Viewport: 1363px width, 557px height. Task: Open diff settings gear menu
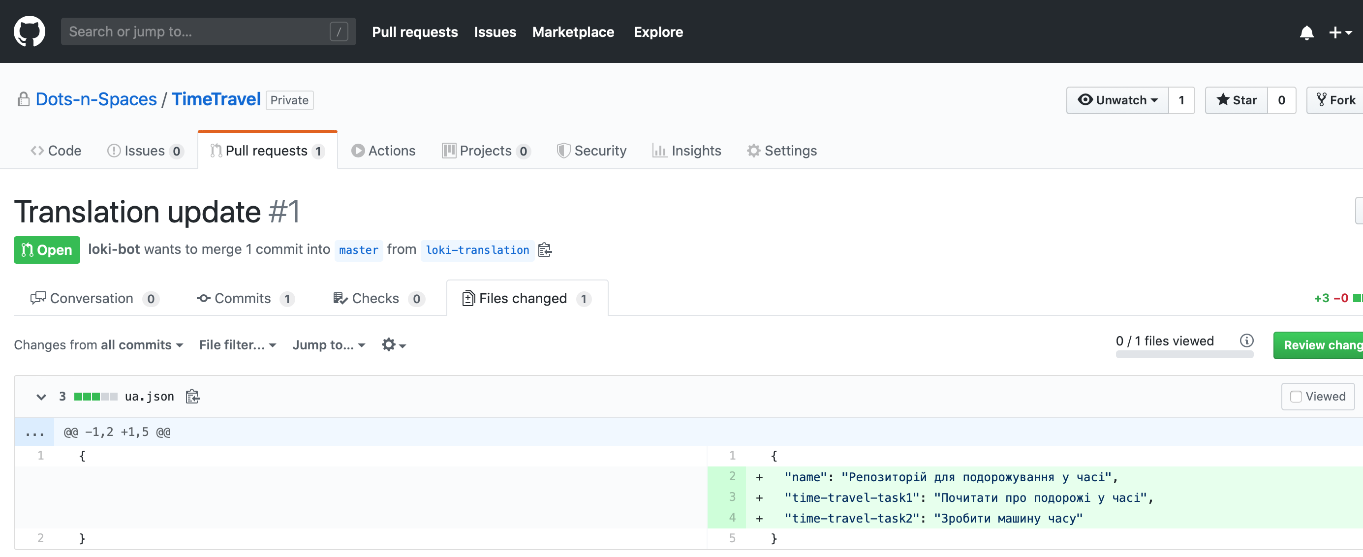click(x=393, y=345)
